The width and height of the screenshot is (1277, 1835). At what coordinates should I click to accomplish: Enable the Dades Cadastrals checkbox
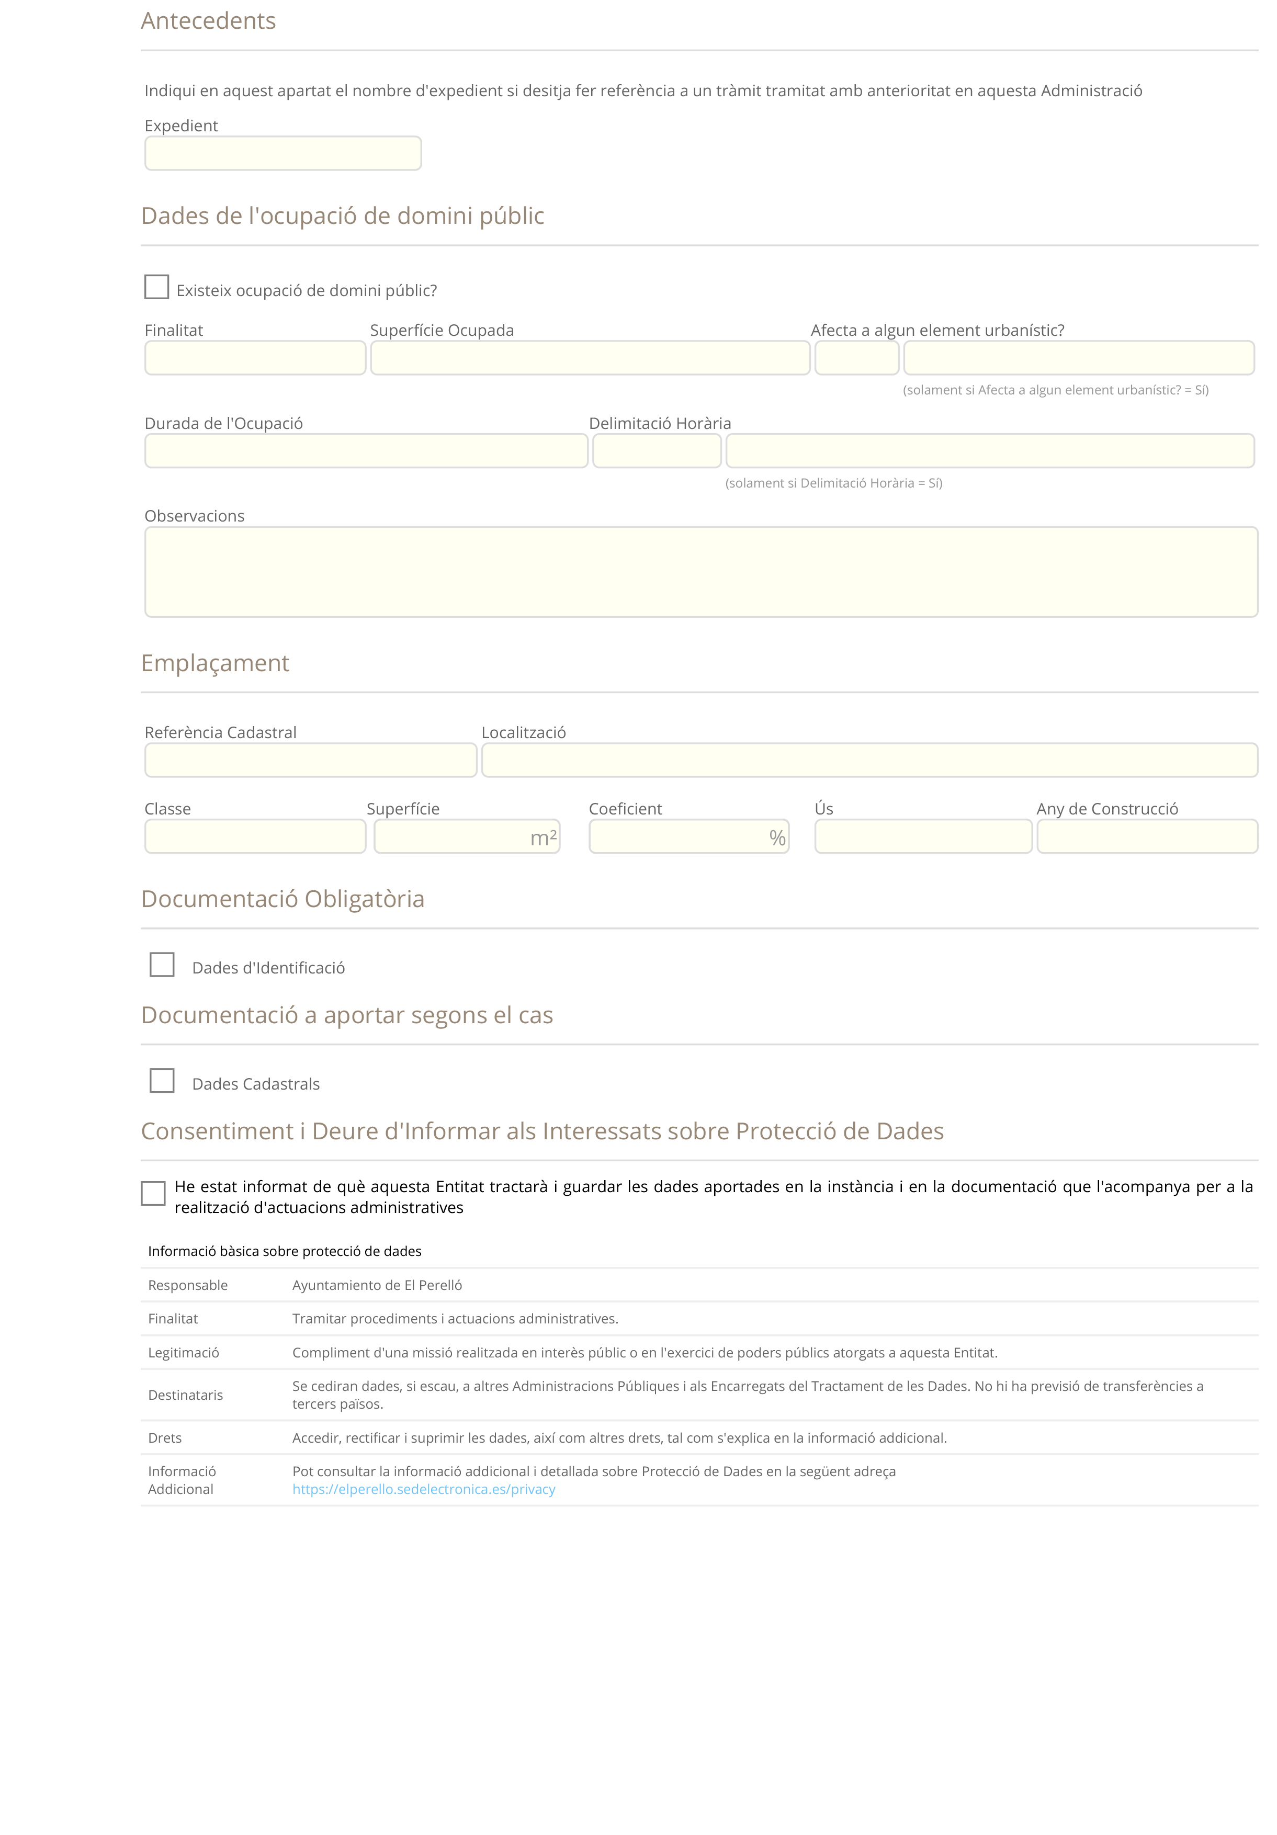pyautogui.click(x=162, y=1081)
